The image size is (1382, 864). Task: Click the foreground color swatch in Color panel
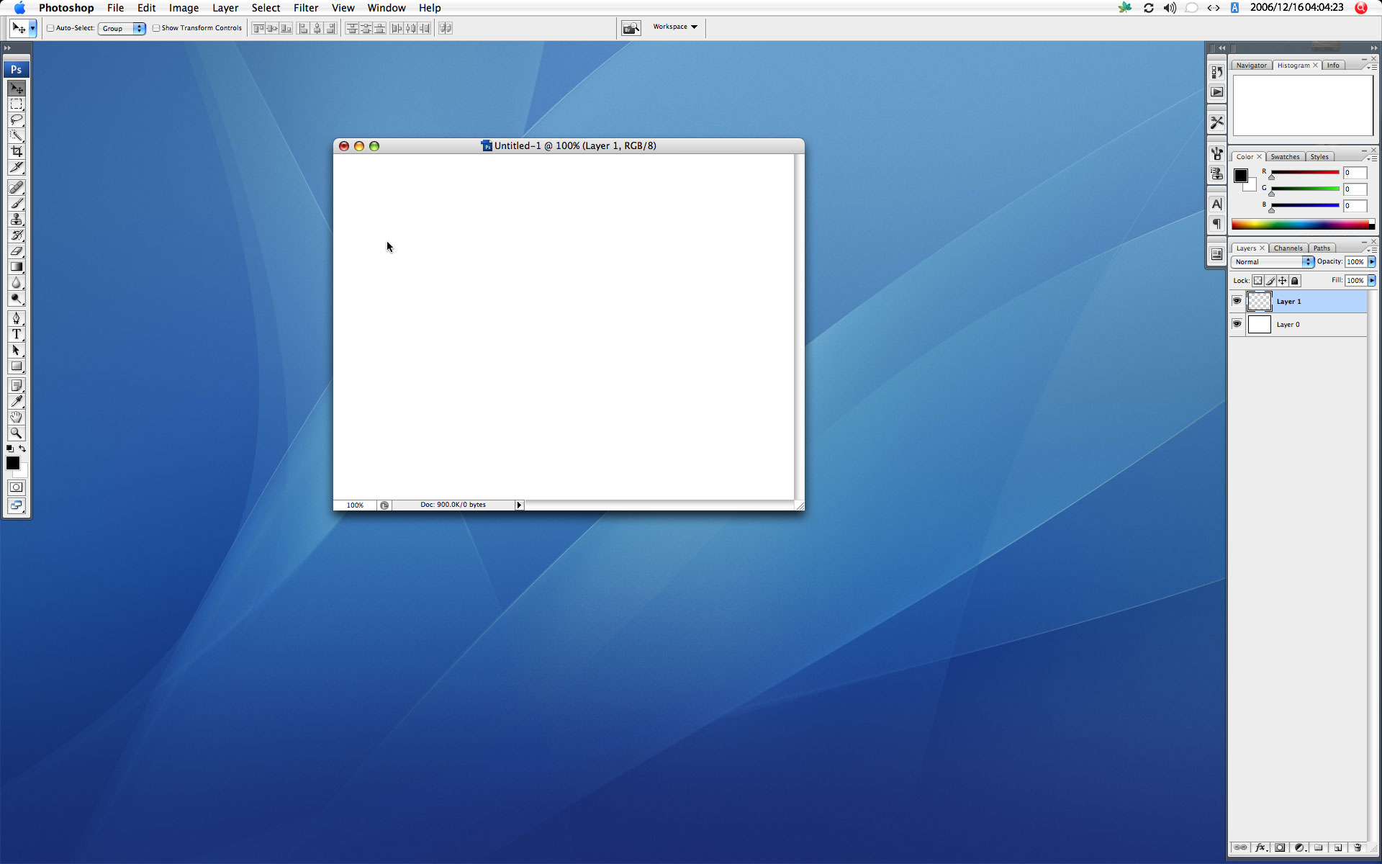click(1241, 176)
